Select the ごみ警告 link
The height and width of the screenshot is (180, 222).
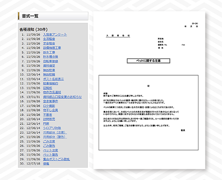click(x=49, y=146)
